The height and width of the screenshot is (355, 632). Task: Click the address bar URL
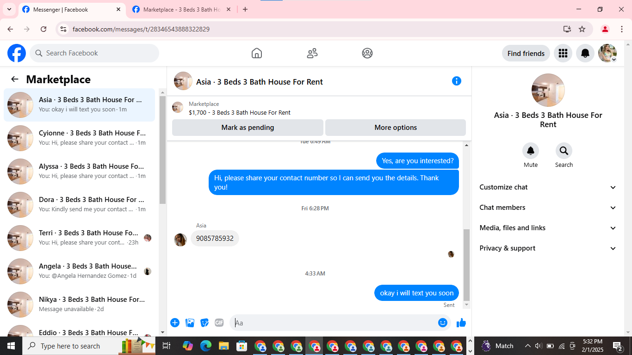tap(141, 29)
